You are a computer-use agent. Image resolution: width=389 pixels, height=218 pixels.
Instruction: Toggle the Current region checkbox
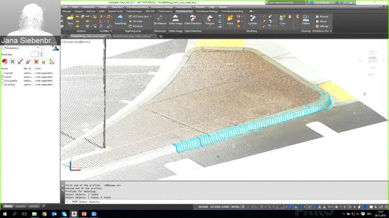(x=2, y=73)
